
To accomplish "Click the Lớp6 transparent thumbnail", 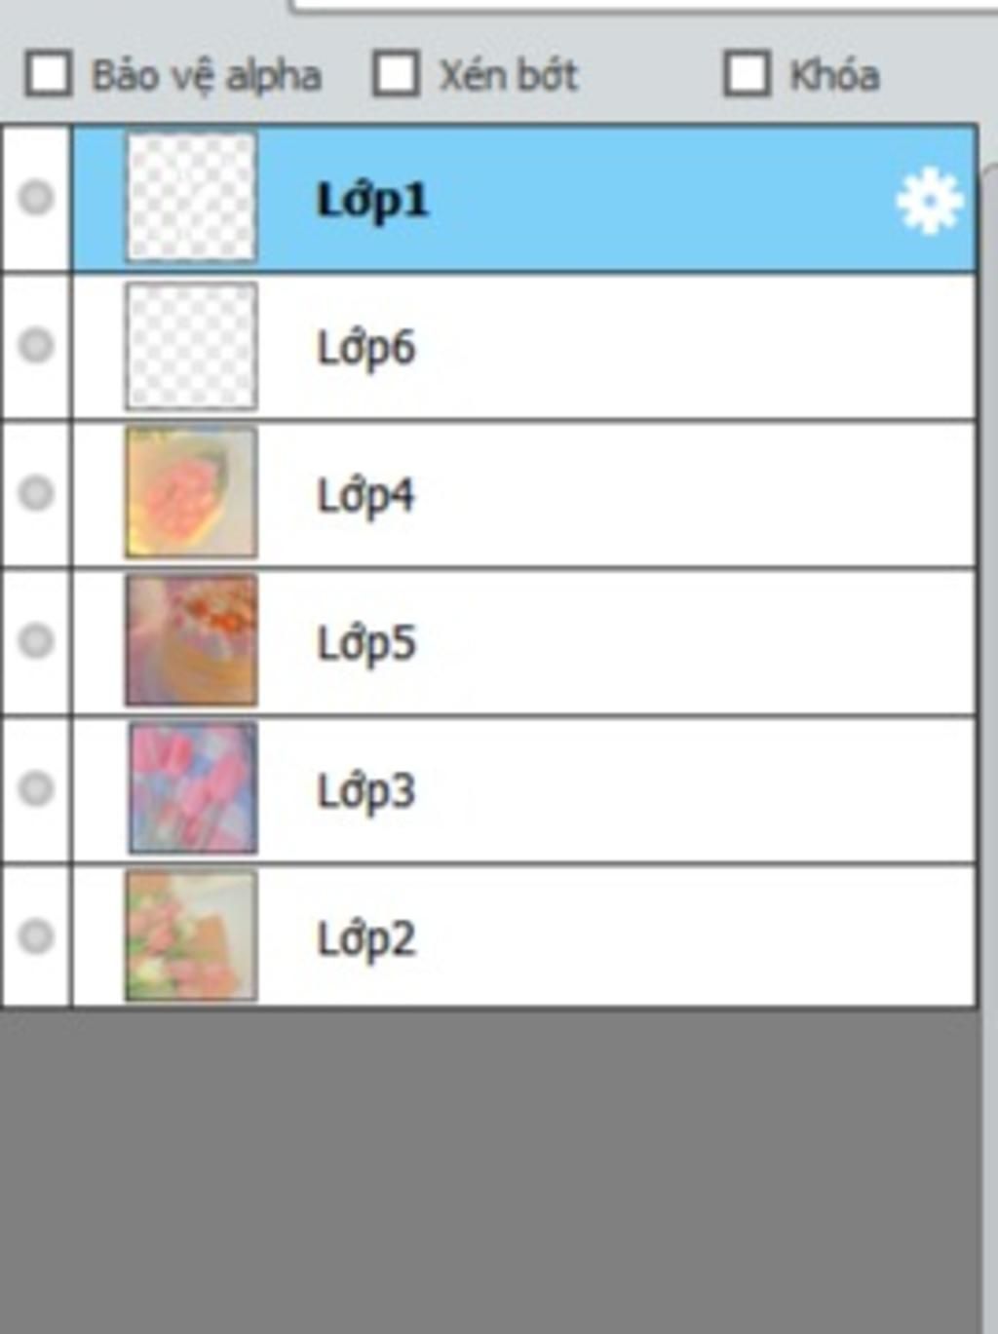I will tap(191, 346).
